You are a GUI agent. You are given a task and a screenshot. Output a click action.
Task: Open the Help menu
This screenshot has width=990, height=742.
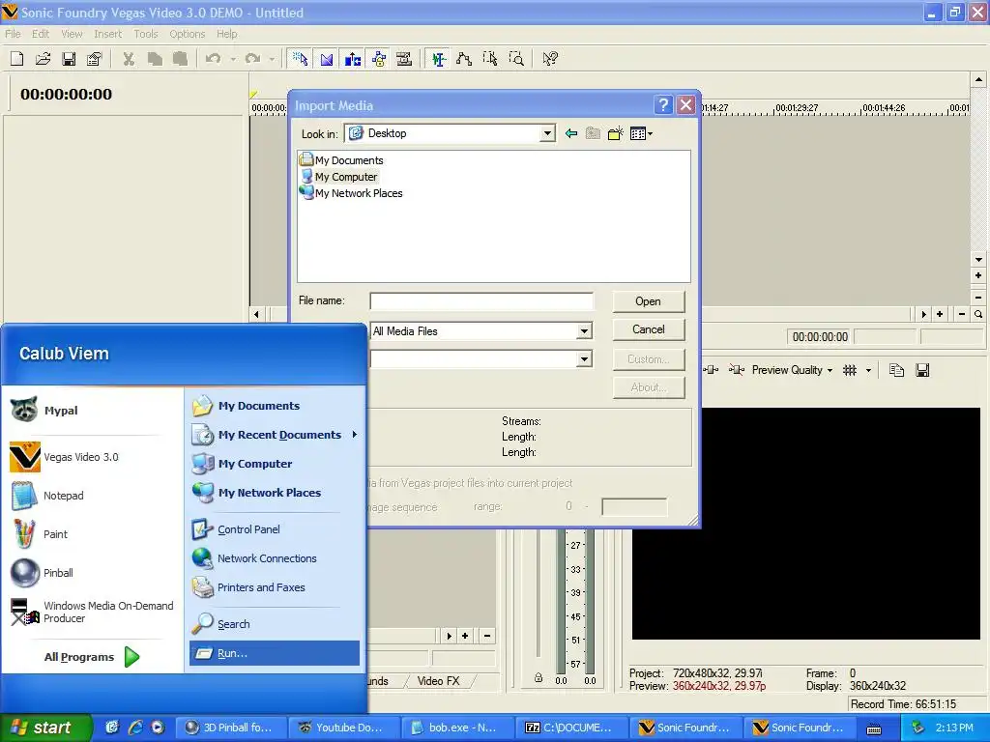pos(226,34)
